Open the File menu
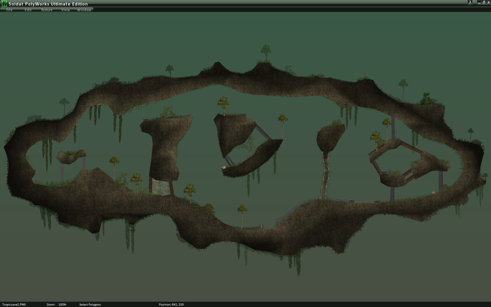 (x=9, y=10)
